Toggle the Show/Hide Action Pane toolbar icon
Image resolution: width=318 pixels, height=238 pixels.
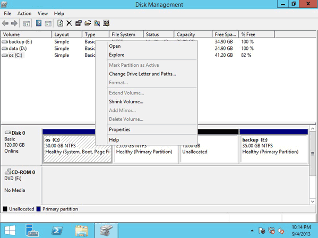pos(48,23)
